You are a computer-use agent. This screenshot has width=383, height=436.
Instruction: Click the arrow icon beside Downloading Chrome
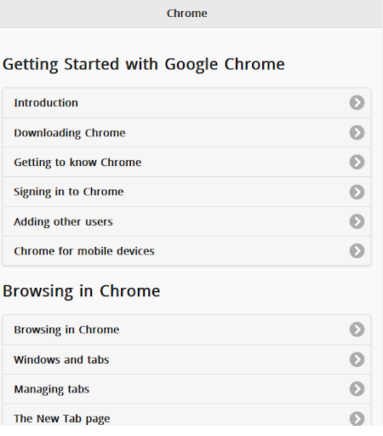point(357,133)
